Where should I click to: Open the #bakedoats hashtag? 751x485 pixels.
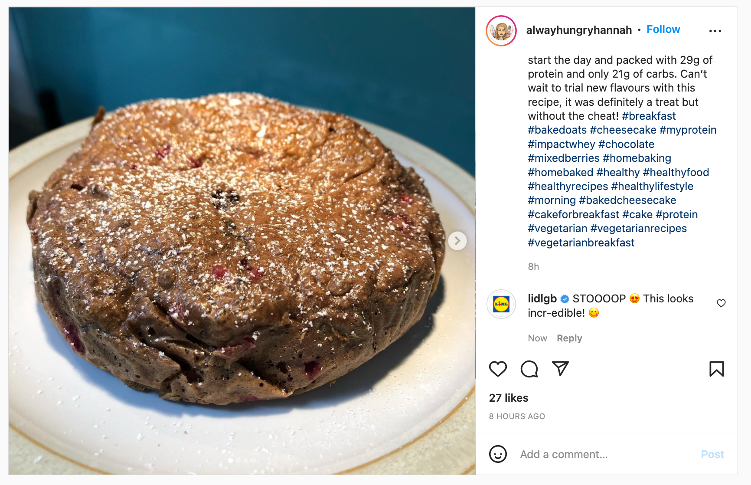coord(557,130)
